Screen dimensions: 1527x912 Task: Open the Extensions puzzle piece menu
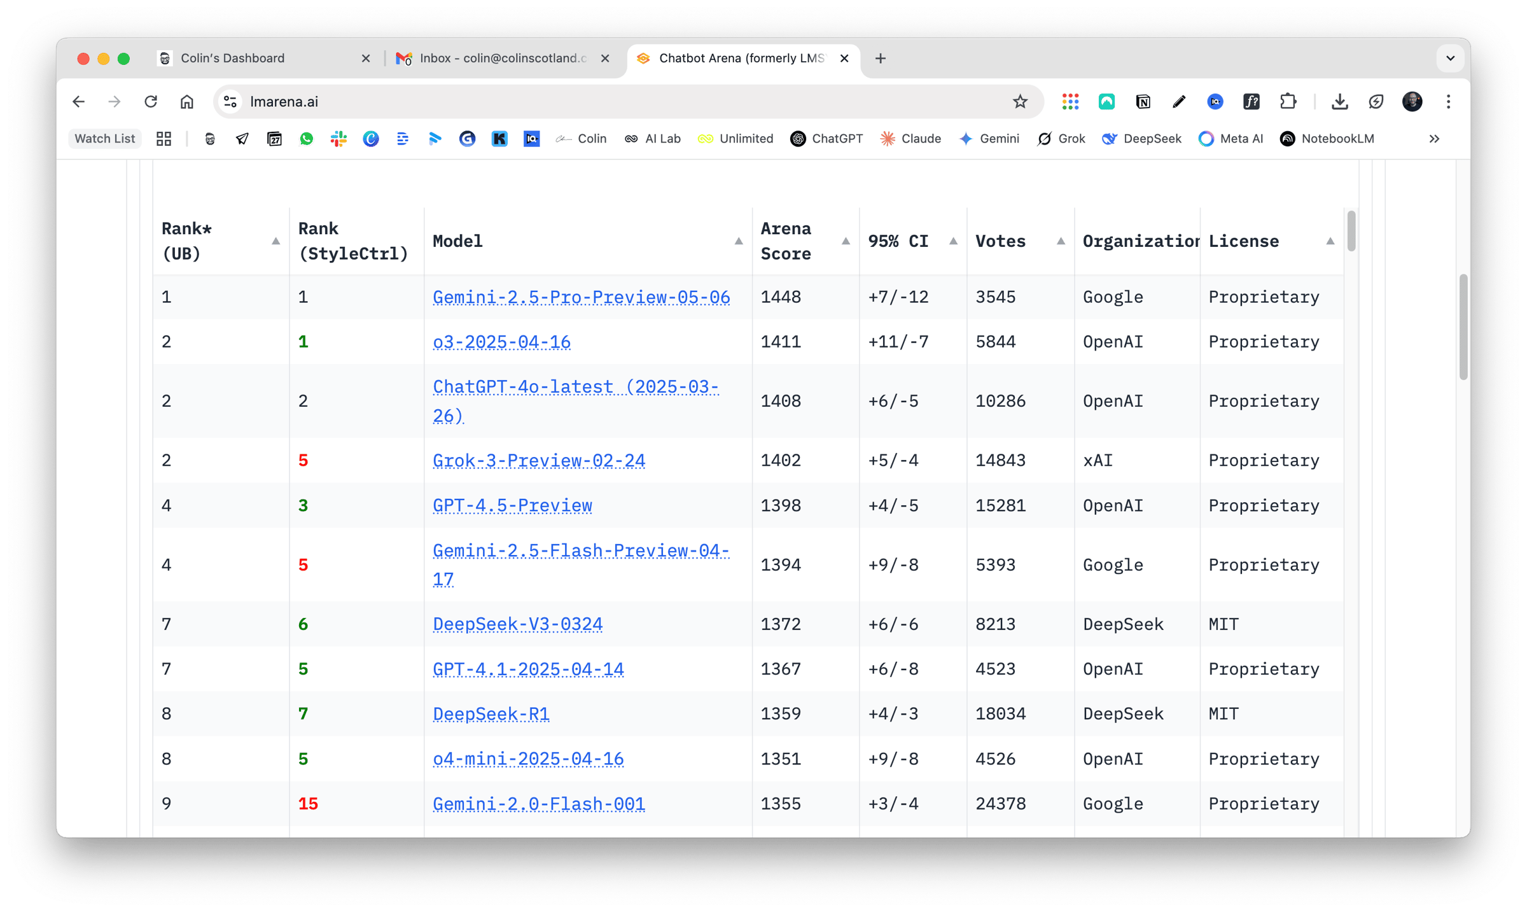[1288, 102]
